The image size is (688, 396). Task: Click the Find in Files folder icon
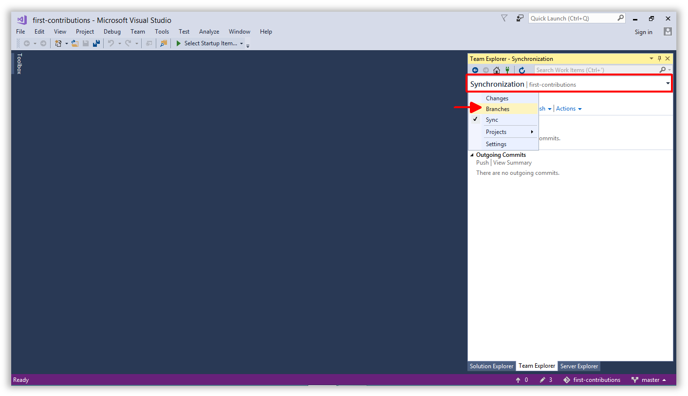(164, 43)
